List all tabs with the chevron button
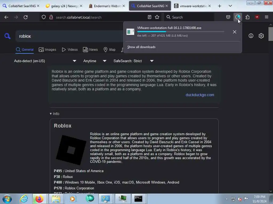The height and width of the screenshot is (204, 273). coord(230,6)
